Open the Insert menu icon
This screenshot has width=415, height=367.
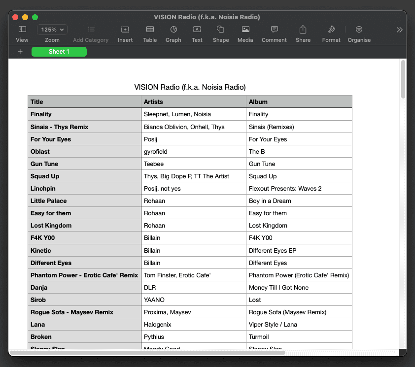coord(125,30)
